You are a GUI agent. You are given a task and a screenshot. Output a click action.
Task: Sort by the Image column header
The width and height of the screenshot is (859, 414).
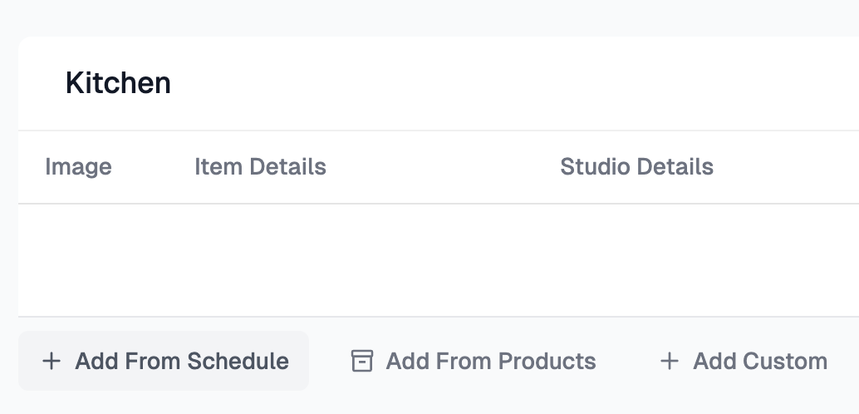(78, 167)
